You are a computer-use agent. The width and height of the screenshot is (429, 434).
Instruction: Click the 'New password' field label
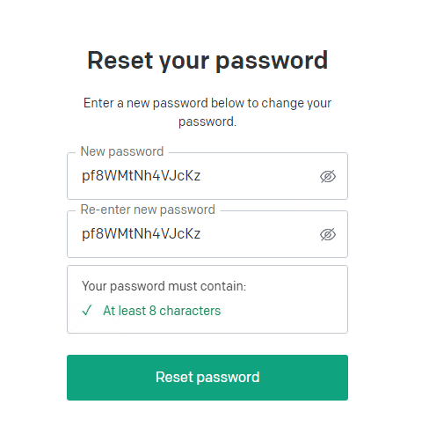click(x=122, y=151)
